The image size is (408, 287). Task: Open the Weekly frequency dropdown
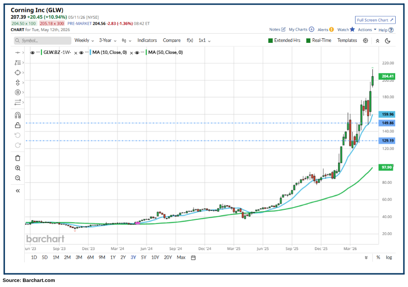click(84, 40)
